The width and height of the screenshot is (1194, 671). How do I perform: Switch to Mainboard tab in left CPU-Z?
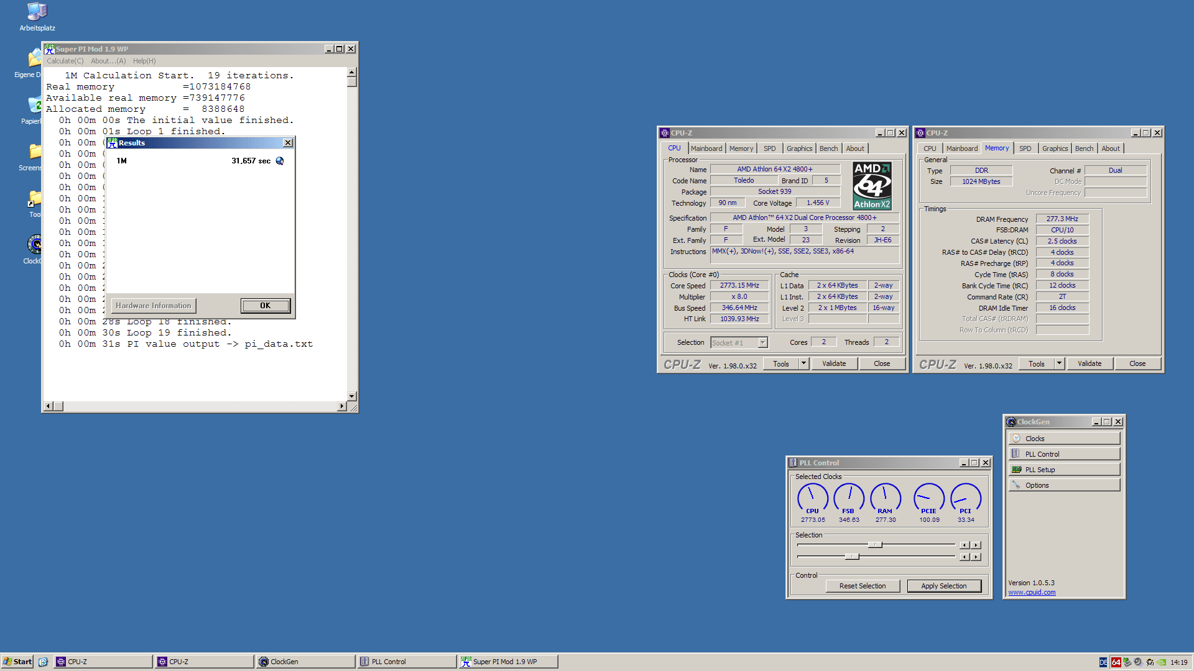coord(706,148)
